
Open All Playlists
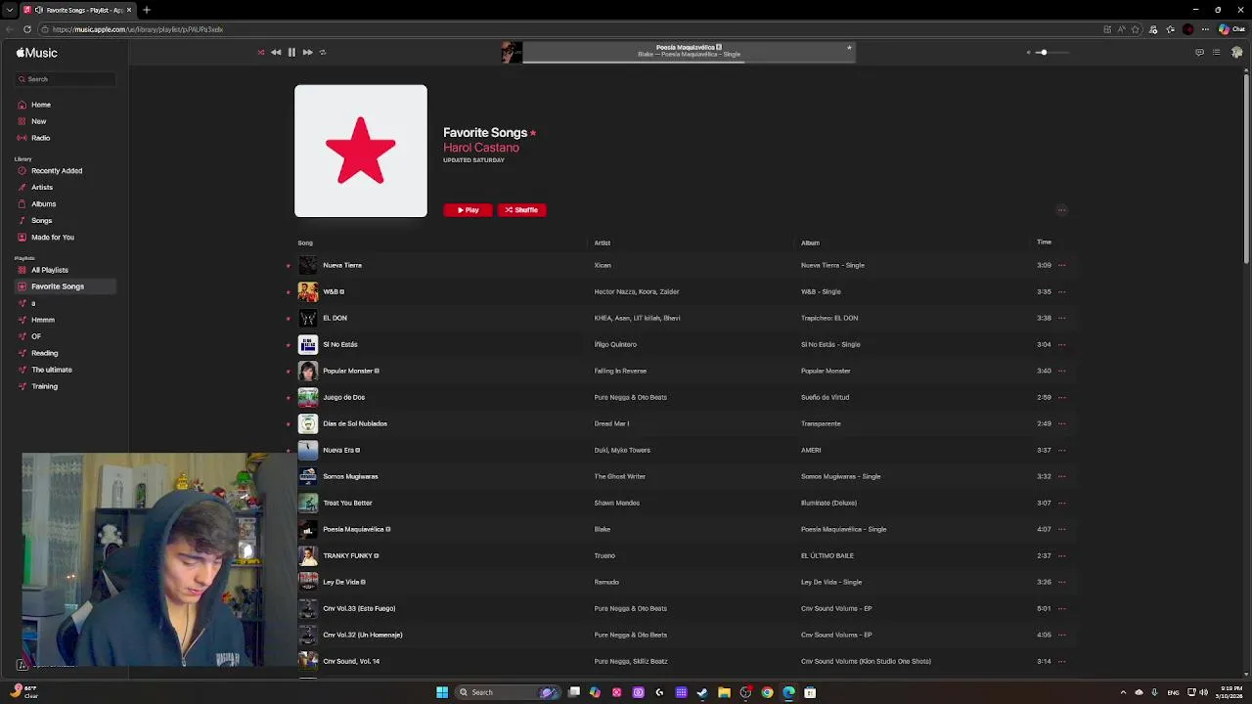[50, 270]
